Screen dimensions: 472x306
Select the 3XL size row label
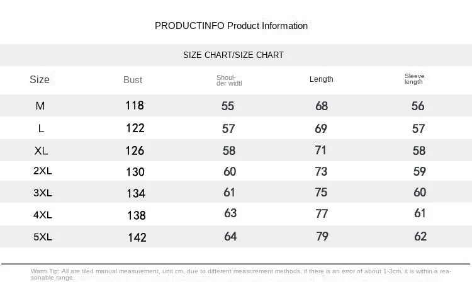pyautogui.click(x=43, y=193)
